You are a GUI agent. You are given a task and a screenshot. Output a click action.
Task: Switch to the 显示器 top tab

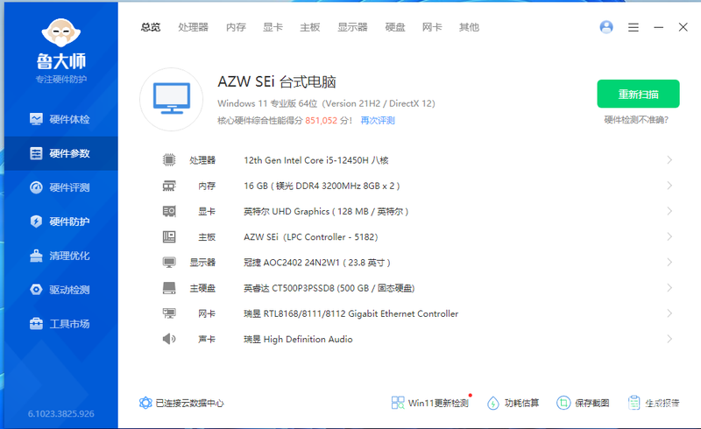click(352, 27)
